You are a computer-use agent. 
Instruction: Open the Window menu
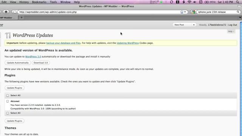click(x=65, y=2)
